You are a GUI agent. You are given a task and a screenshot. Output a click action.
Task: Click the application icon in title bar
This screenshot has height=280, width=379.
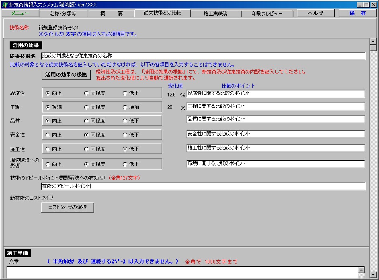pos(4,4)
